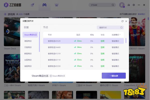Click the 最终幻想15-Steam game label
The width and height of the screenshot is (150, 100).
109,85
